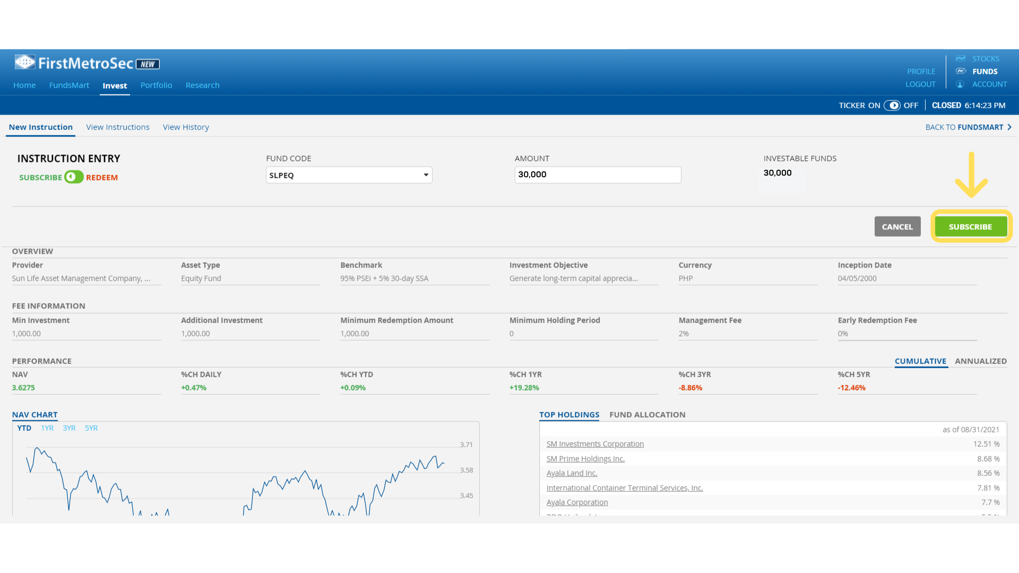Select Annualized performance view
The image size is (1019, 573).
point(981,361)
